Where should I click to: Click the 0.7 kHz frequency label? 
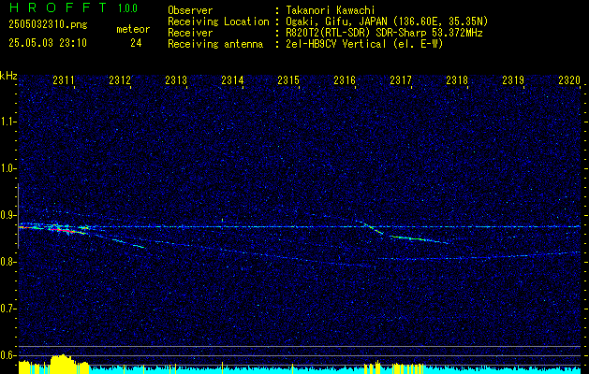pyautogui.click(x=7, y=309)
